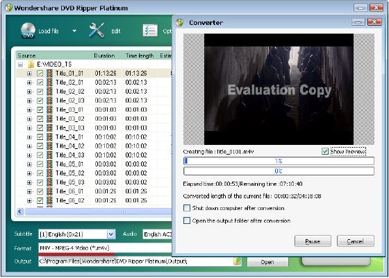
Task: Minimize the Wondershare DVD Ripper Platinum window
Action: coord(361,8)
